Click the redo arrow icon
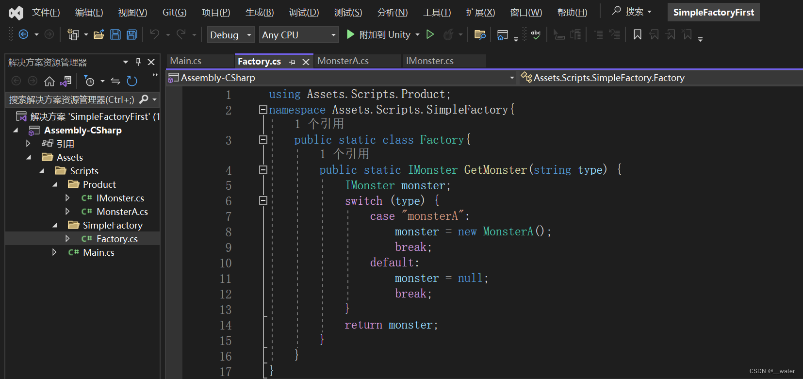The image size is (803, 379). click(x=181, y=34)
